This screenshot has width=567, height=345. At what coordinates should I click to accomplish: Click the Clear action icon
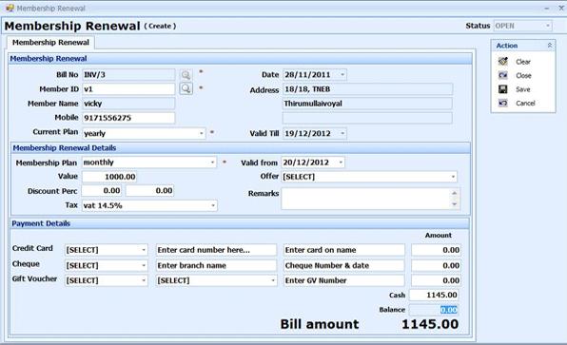coord(503,62)
